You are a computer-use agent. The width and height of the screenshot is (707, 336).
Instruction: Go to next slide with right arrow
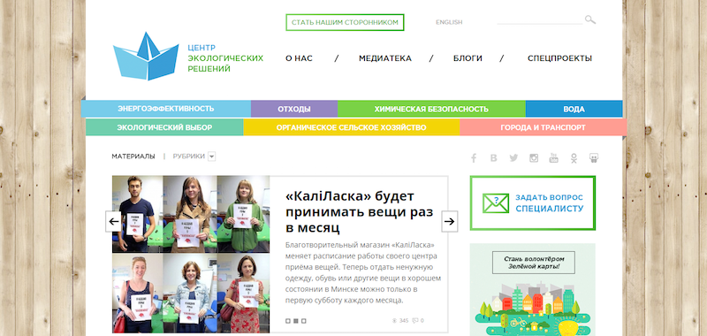tap(450, 221)
